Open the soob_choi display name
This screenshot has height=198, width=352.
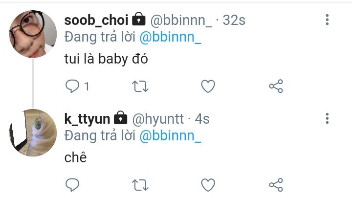[x=97, y=20]
